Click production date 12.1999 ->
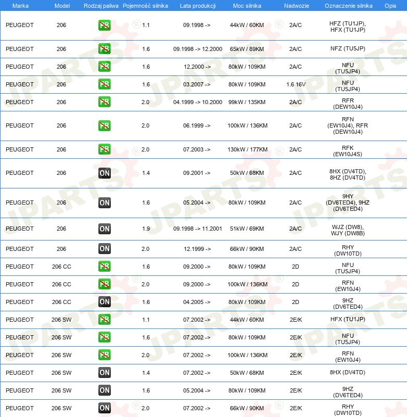This screenshot has width=407, height=417. 197,249
